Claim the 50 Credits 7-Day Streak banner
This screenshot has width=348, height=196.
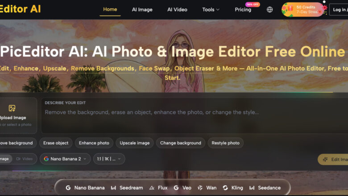[x=303, y=9]
